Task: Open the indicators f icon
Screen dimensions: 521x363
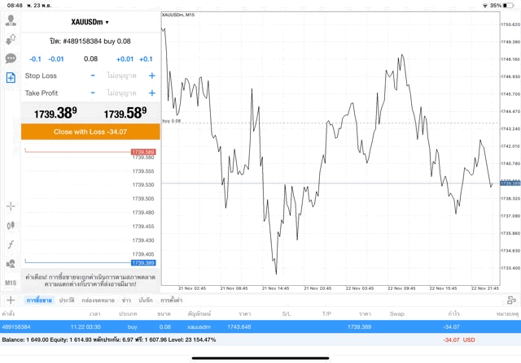Action: (11, 244)
